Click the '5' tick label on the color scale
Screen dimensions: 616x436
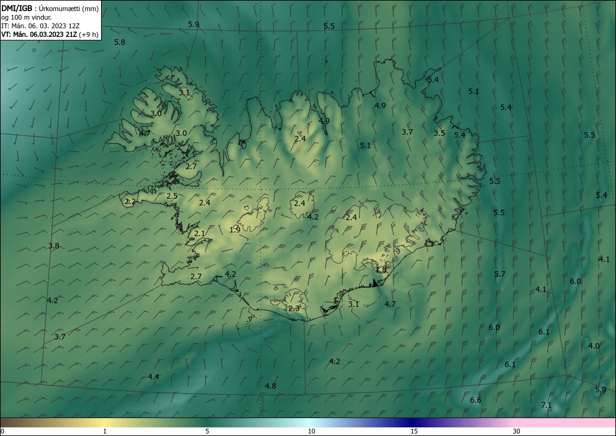click(x=207, y=432)
